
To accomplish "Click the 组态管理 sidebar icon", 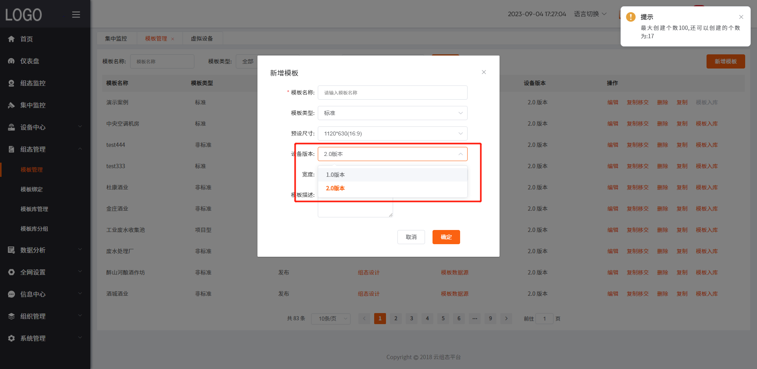I will tap(11, 149).
